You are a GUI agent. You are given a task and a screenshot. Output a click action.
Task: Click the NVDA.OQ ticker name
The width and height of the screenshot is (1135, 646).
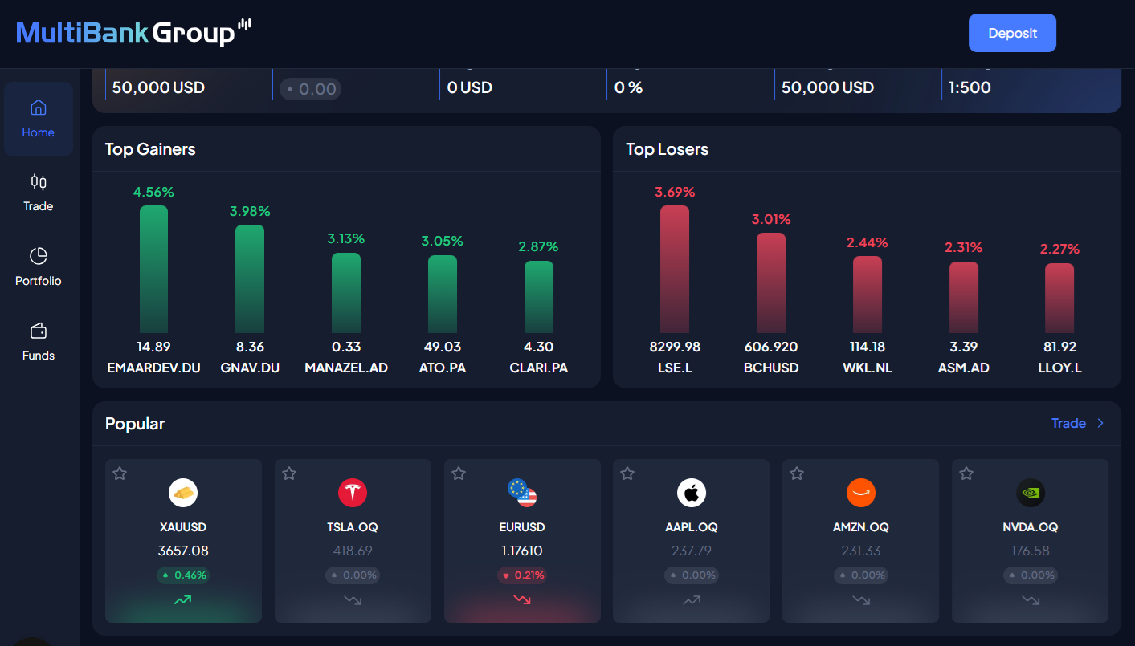pyautogui.click(x=1031, y=527)
